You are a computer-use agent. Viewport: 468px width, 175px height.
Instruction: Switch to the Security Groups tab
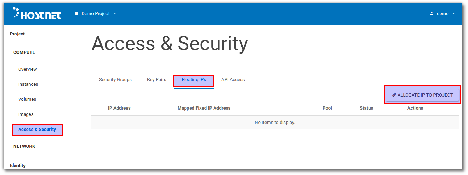point(115,80)
